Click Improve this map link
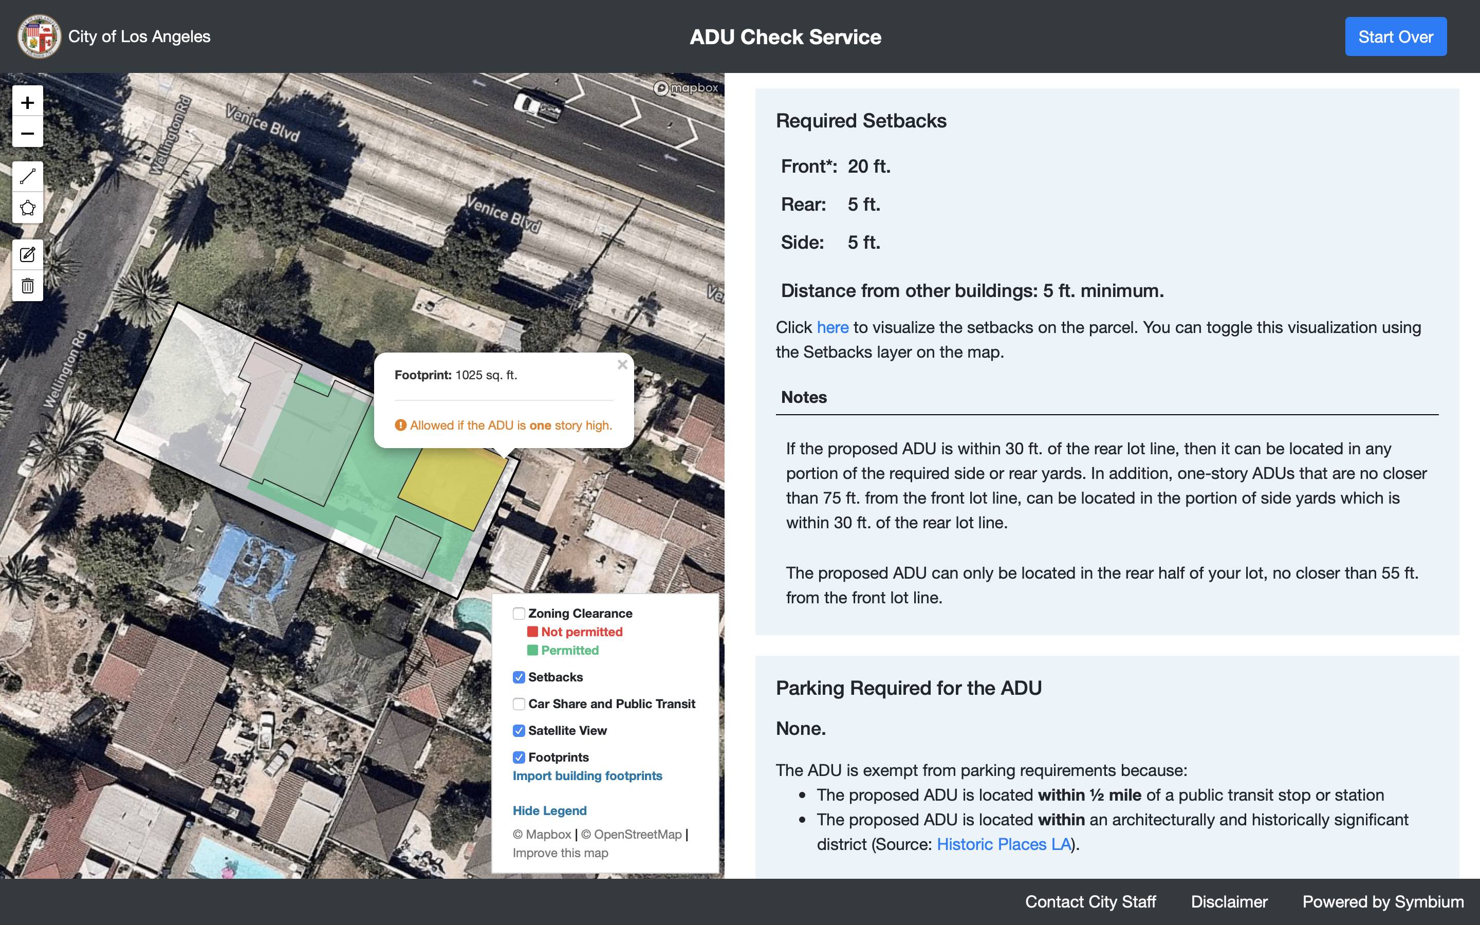Image resolution: width=1480 pixels, height=925 pixels. (x=560, y=853)
